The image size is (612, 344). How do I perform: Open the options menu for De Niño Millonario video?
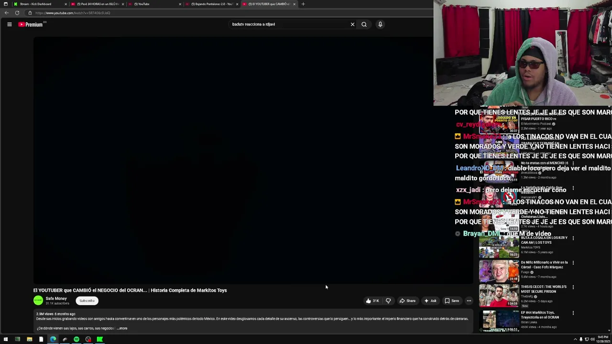(573, 263)
